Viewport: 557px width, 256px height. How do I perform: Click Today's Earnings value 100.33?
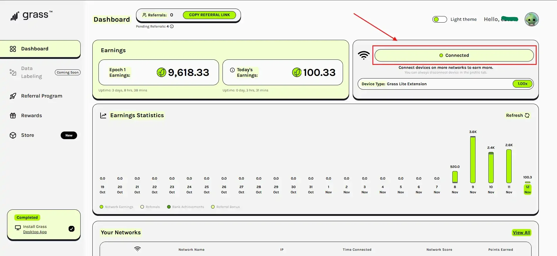point(319,72)
